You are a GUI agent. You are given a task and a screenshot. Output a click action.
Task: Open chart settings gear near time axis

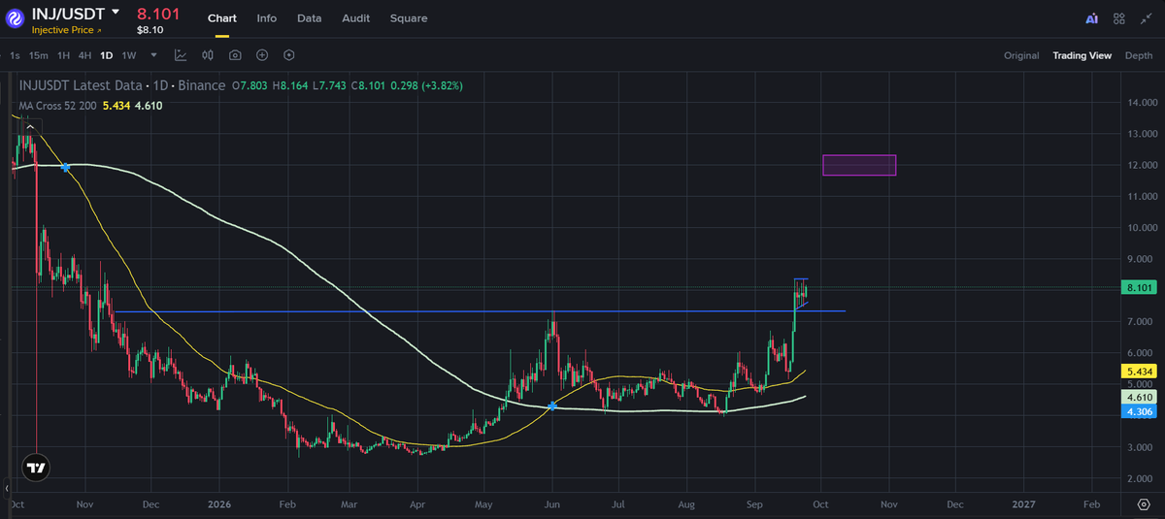(1143, 505)
